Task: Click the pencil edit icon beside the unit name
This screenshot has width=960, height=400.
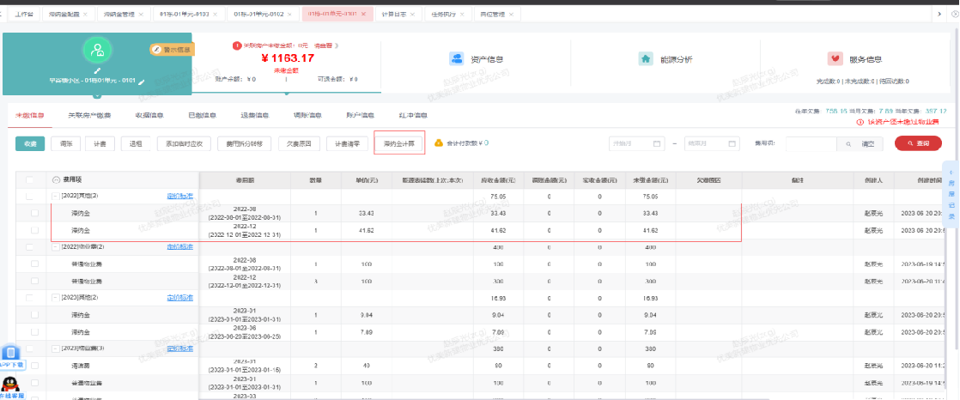Action: point(142,82)
